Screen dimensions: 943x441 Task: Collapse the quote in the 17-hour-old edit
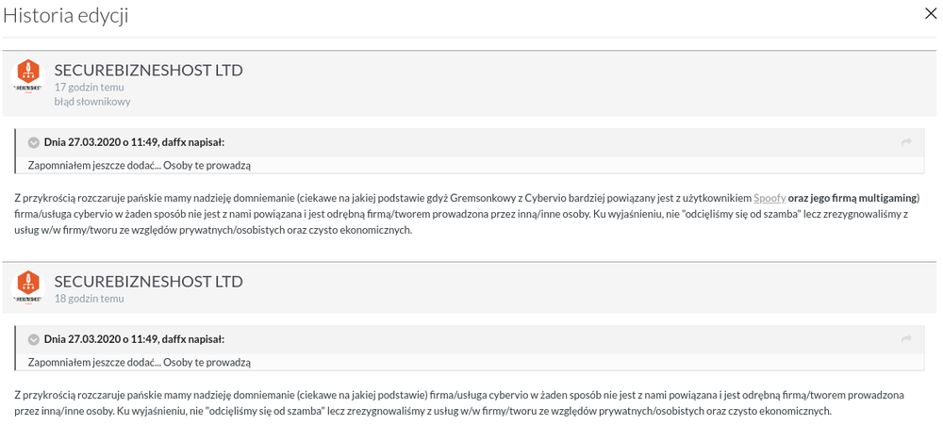pyautogui.click(x=34, y=143)
